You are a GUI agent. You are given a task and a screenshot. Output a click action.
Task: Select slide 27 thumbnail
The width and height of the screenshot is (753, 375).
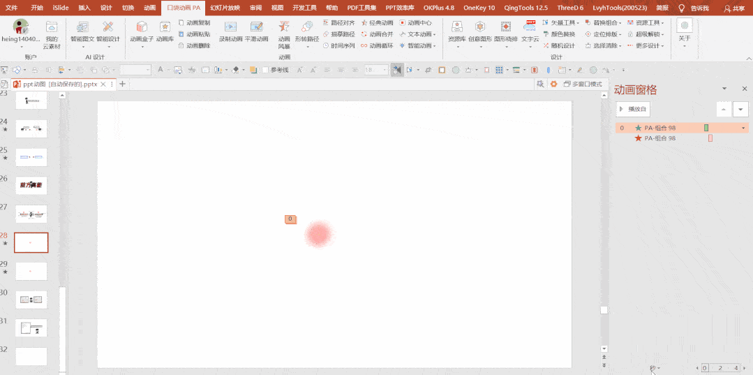click(x=31, y=214)
